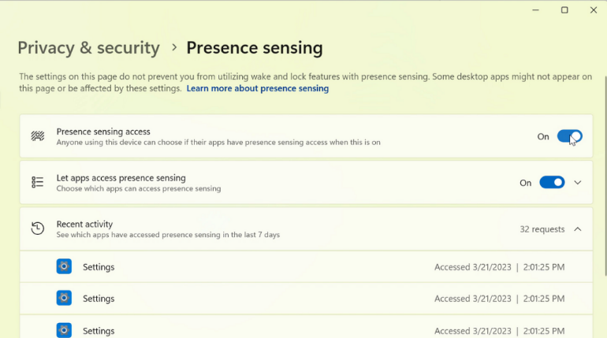Click the Recent activity history icon
Image resolution: width=607 pixels, height=338 pixels.
click(37, 229)
